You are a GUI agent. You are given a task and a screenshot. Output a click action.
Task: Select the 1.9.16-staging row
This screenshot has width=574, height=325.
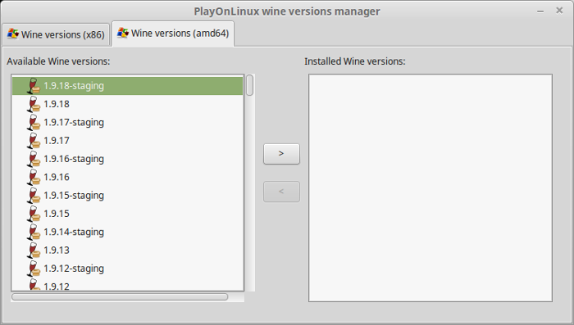(x=127, y=159)
